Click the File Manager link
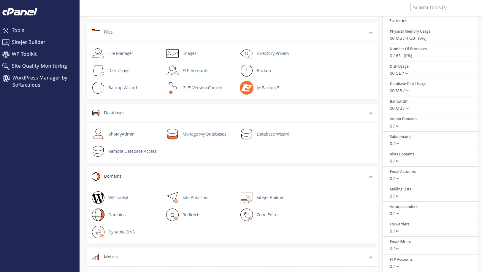 120,53
